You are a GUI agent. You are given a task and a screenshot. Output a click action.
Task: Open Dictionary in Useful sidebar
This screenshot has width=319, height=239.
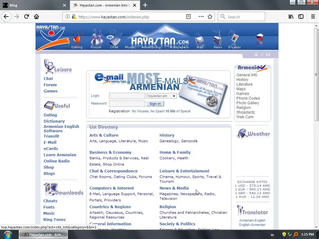click(x=54, y=121)
